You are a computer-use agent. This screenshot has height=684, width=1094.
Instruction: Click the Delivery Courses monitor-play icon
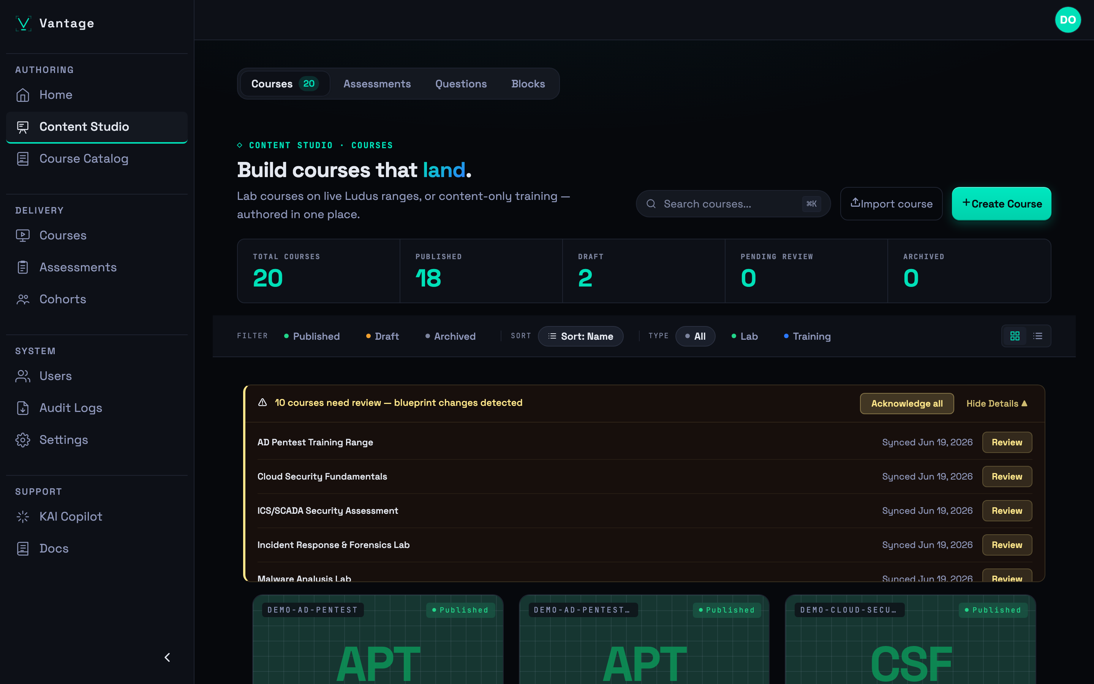coord(23,236)
